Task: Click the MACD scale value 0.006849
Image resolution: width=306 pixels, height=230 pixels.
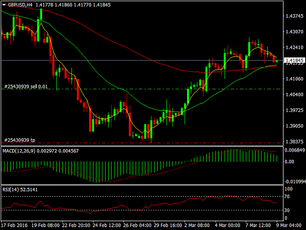Action: (295, 150)
